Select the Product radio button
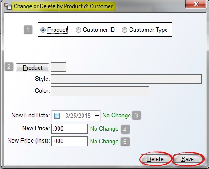 [x=43, y=30]
